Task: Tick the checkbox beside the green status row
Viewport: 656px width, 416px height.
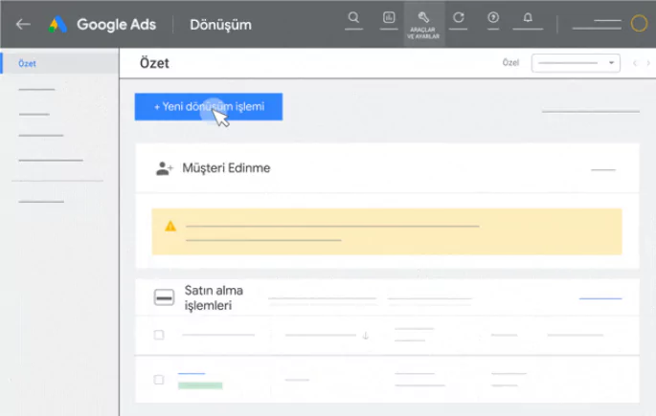Action: (x=159, y=380)
